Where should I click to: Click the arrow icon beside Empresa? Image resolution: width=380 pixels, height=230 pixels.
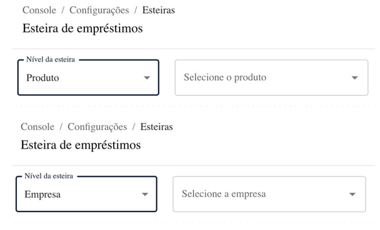(x=145, y=194)
